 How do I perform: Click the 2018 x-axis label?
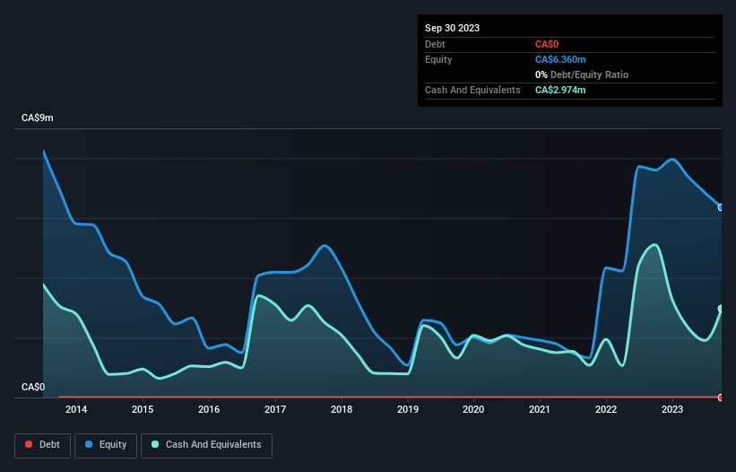click(x=342, y=409)
